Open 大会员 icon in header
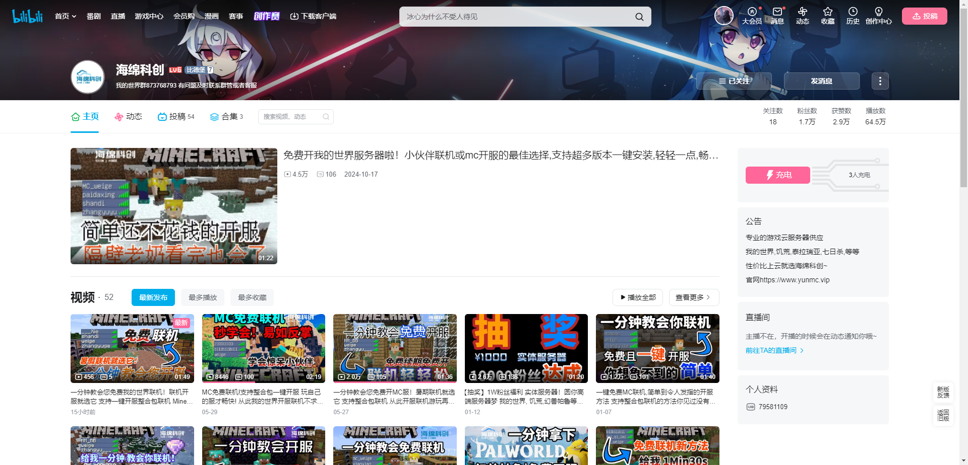The height and width of the screenshot is (465, 968). tap(752, 16)
